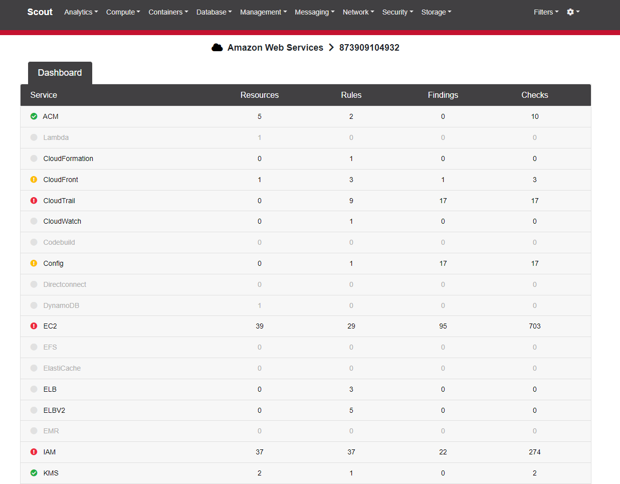620x484 pixels.
Task: Click the gray status dot beside CloudWatch
Action: click(x=34, y=221)
